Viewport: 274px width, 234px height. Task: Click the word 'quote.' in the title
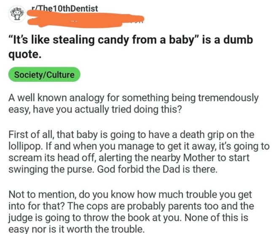(25, 54)
